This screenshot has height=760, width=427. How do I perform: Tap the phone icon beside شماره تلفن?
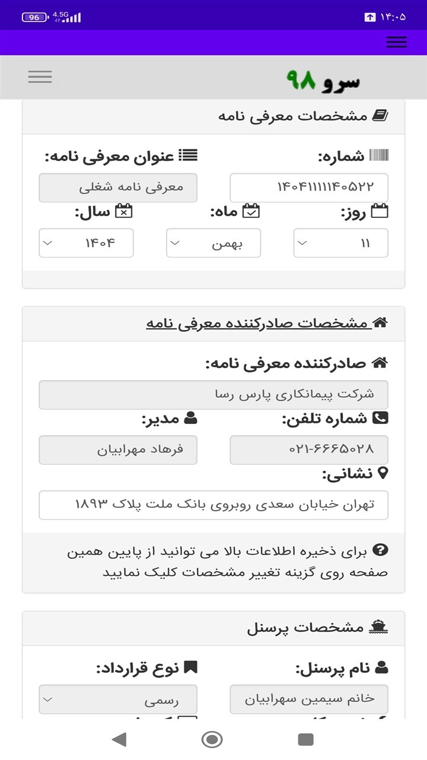[x=380, y=418]
